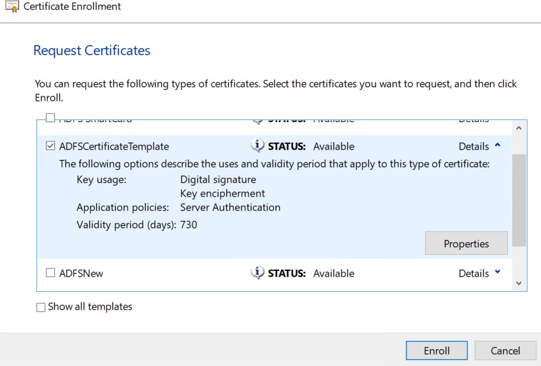Click the 'Validity period (days):' label

(126, 225)
